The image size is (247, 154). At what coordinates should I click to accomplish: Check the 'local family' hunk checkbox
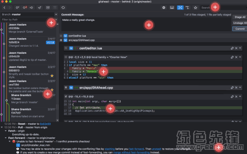pos(66,57)
